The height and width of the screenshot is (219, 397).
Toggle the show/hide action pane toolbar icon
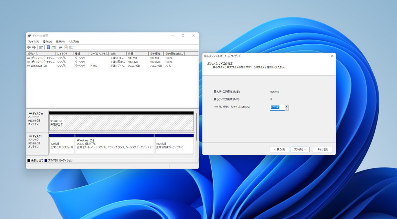click(x=53, y=47)
